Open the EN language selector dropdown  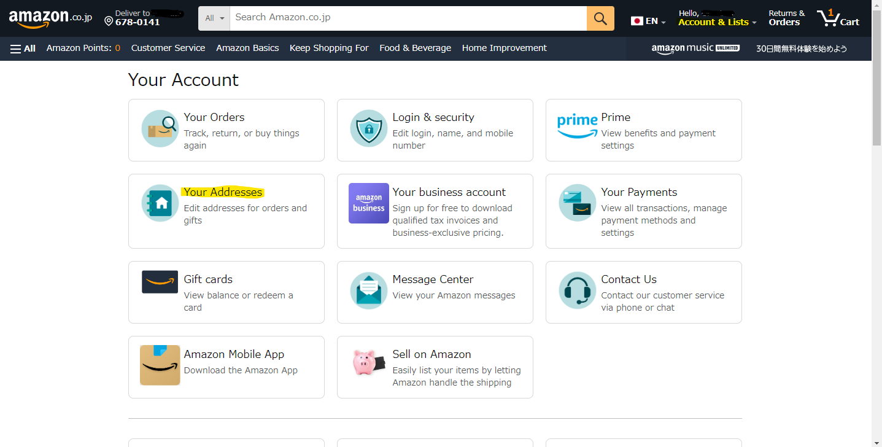click(648, 21)
